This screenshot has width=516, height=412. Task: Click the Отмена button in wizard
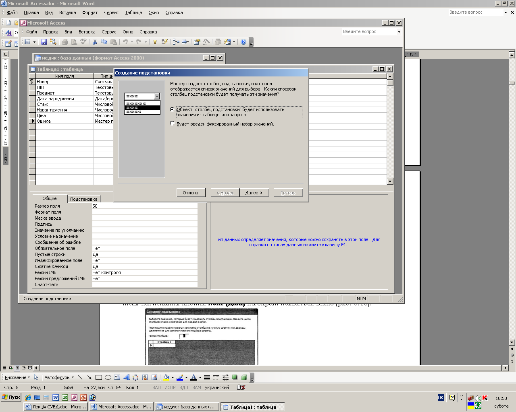coord(191,193)
